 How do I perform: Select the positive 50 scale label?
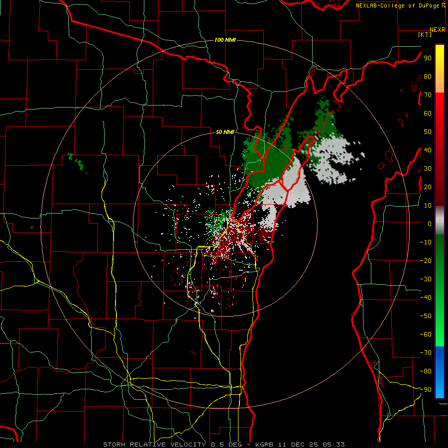[428, 132]
